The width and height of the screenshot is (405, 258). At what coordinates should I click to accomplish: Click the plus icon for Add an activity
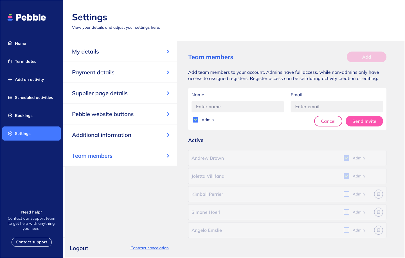(10, 79)
